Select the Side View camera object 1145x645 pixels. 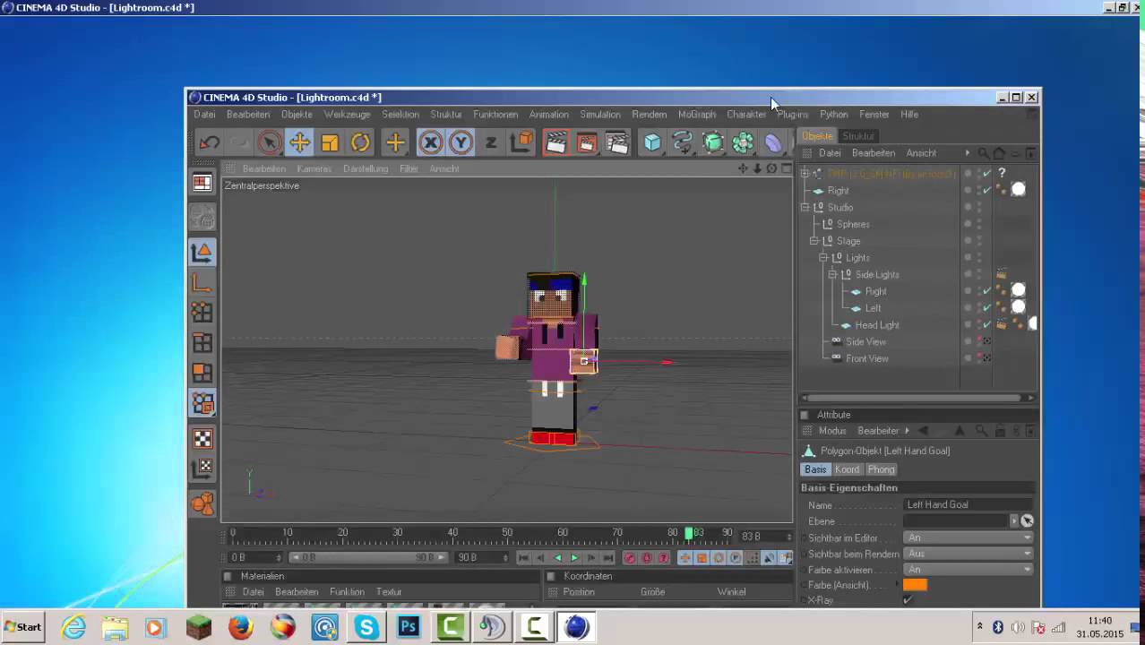click(x=865, y=341)
